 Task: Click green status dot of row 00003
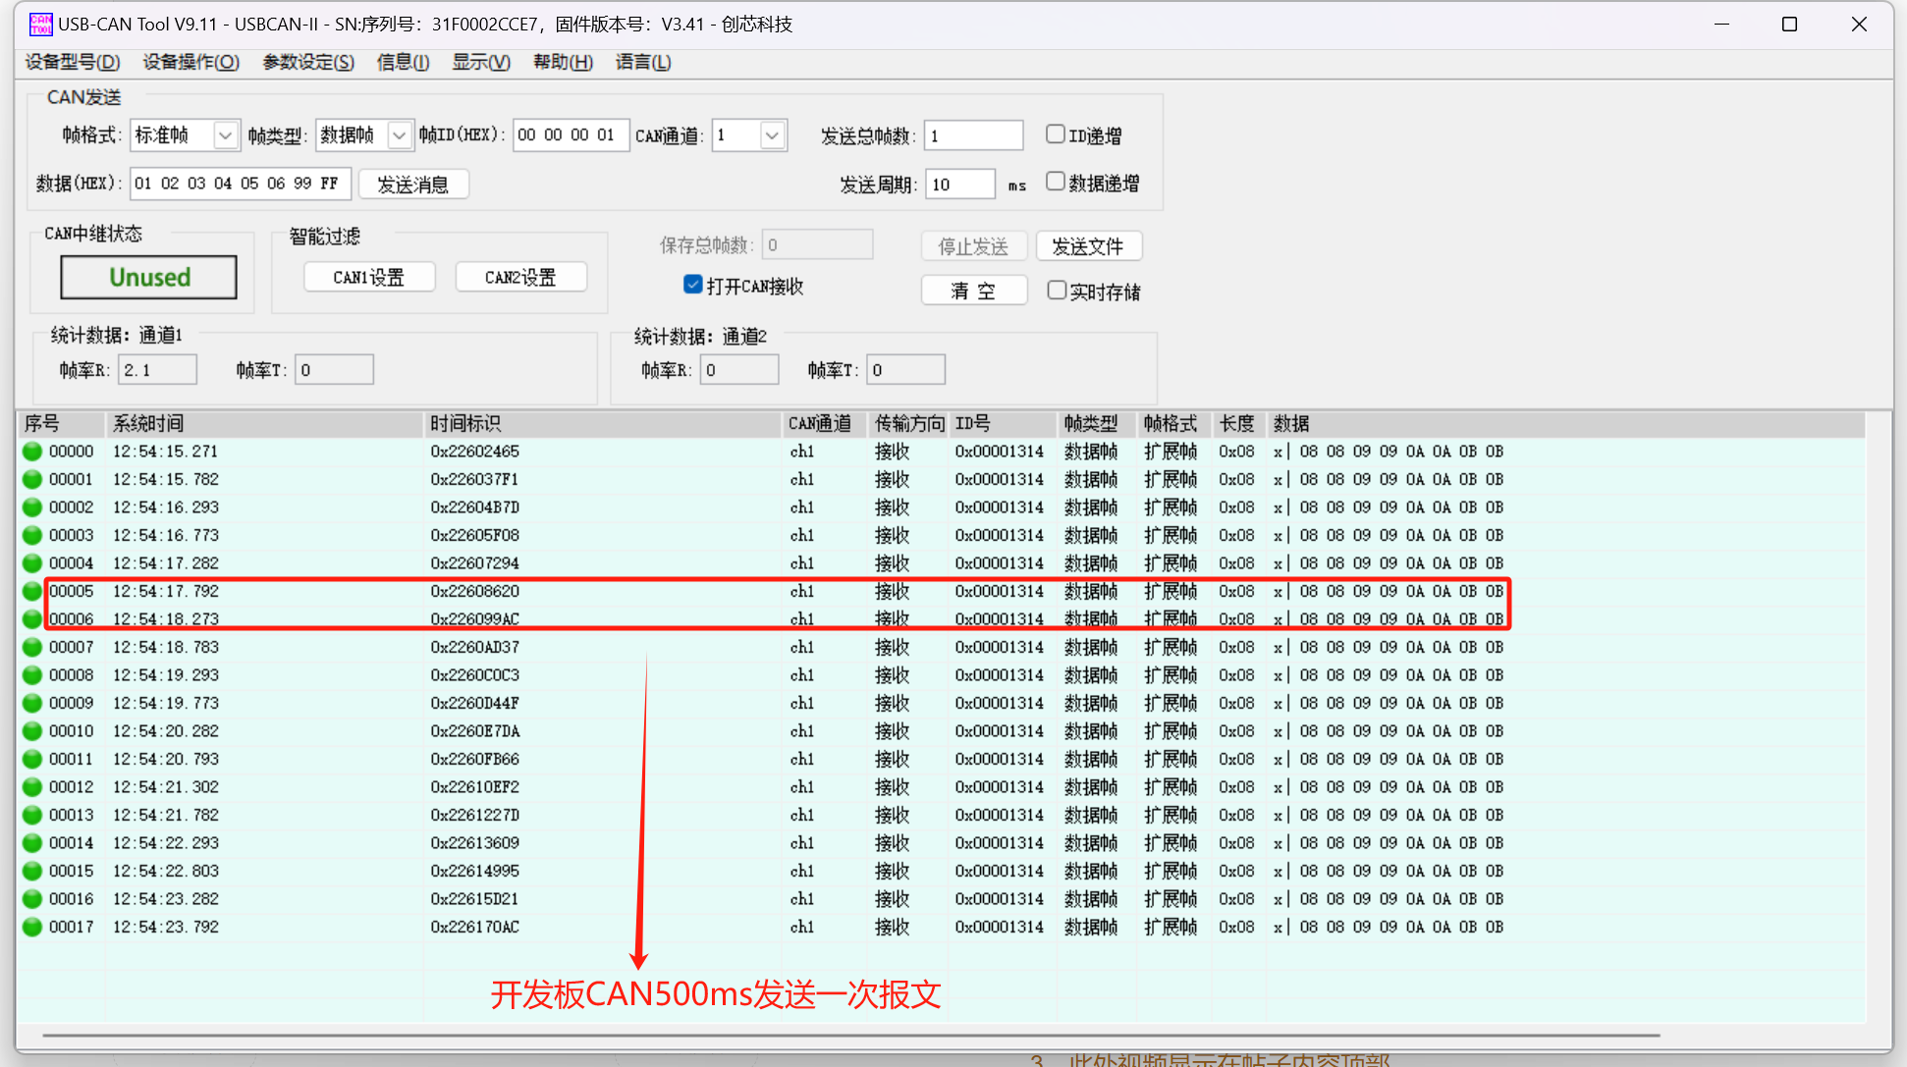(x=32, y=535)
